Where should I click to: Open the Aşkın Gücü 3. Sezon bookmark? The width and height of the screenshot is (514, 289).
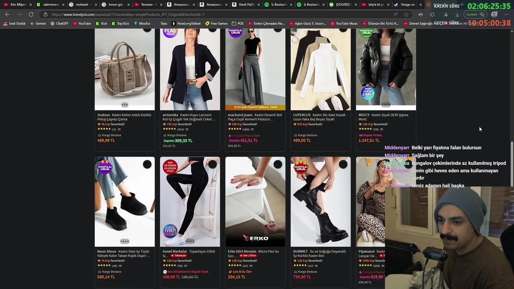(x=308, y=24)
